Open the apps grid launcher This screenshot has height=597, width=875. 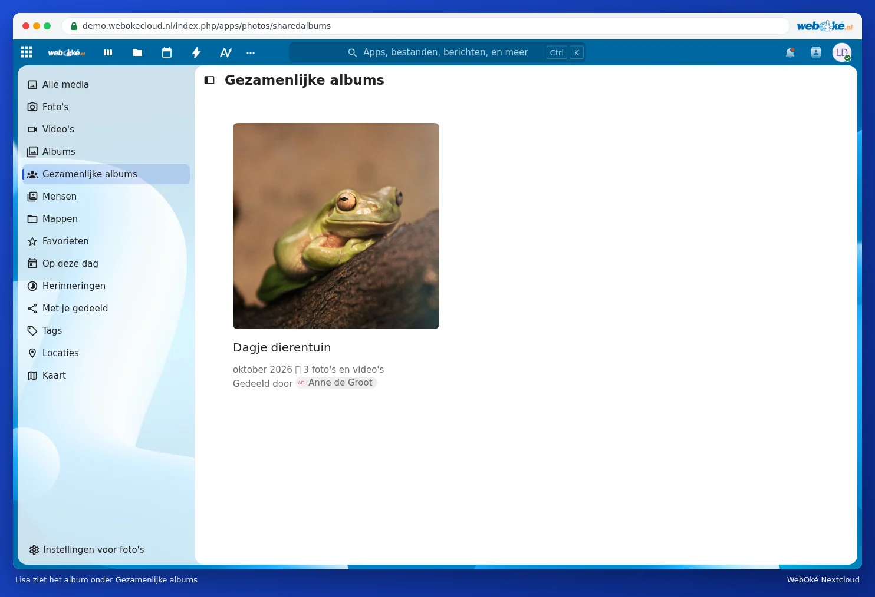[27, 52]
